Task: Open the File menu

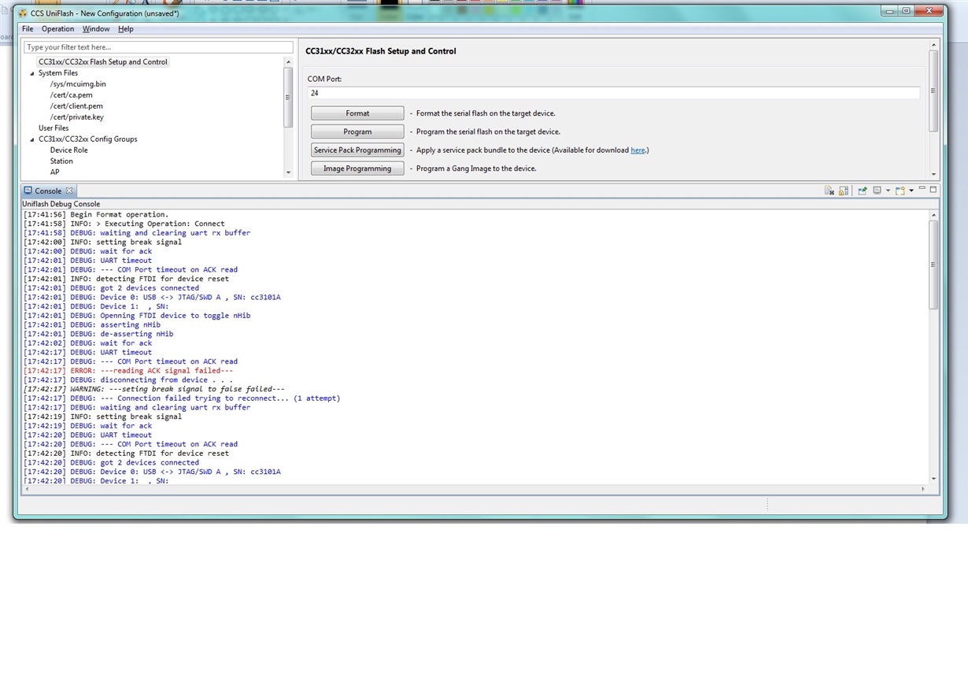Action: pos(28,29)
